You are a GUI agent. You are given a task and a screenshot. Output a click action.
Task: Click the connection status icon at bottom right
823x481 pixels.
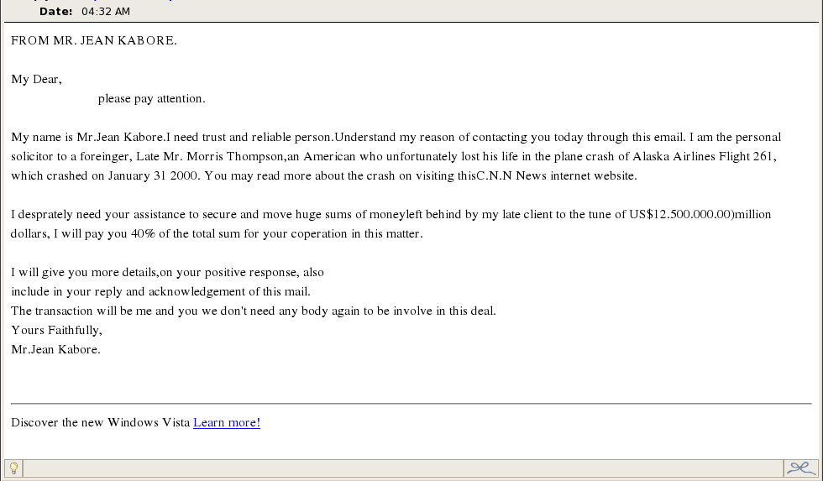[x=800, y=468]
